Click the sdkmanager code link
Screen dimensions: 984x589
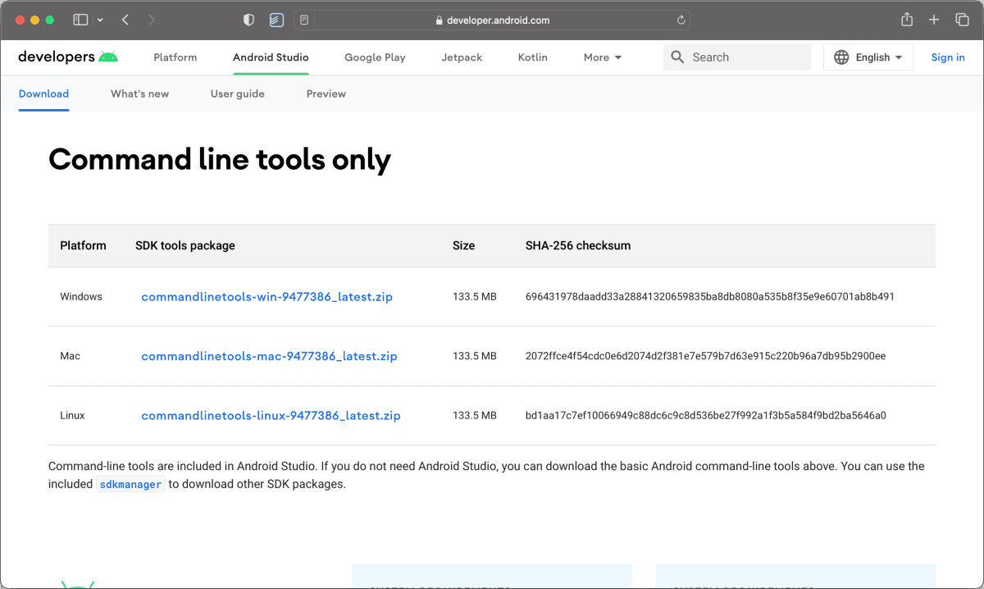(x=130, y=484)
